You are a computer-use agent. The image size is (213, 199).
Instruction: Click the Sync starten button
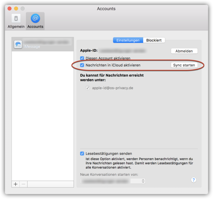click(184, 65)
